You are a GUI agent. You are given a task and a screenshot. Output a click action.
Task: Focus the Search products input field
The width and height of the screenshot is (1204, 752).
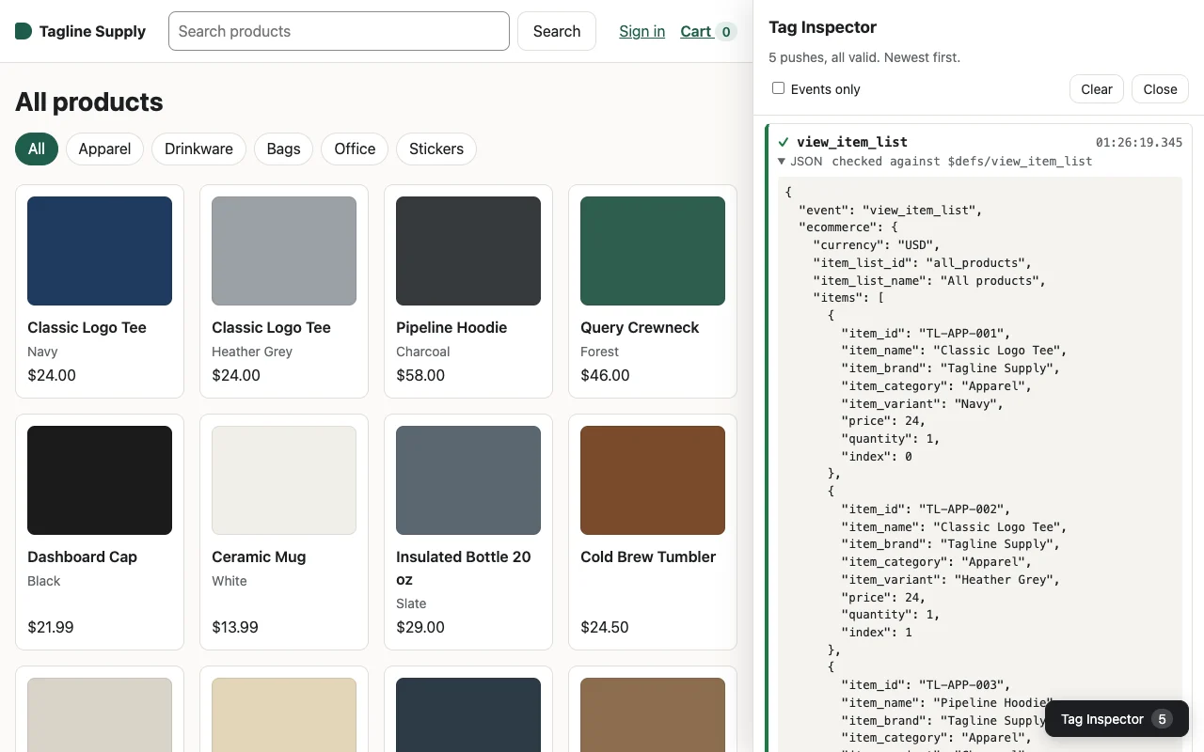339,31
